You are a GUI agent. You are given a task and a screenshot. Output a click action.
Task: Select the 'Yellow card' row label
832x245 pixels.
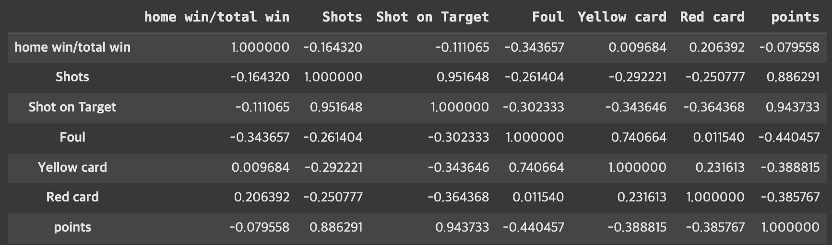click(x=72, y=167)
